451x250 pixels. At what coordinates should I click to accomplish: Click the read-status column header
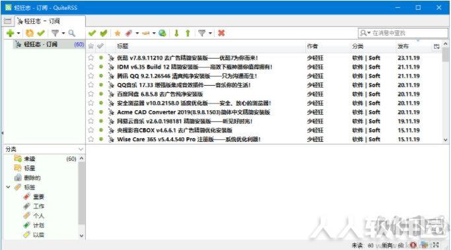[x=100, y=46]
